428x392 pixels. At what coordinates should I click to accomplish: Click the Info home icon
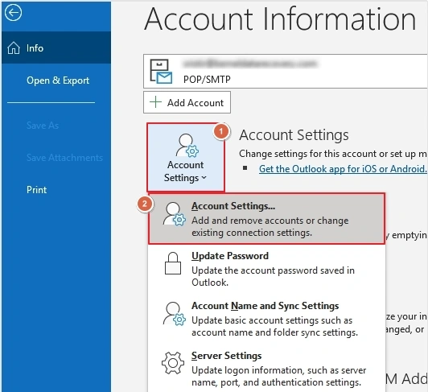click(14, 47)
